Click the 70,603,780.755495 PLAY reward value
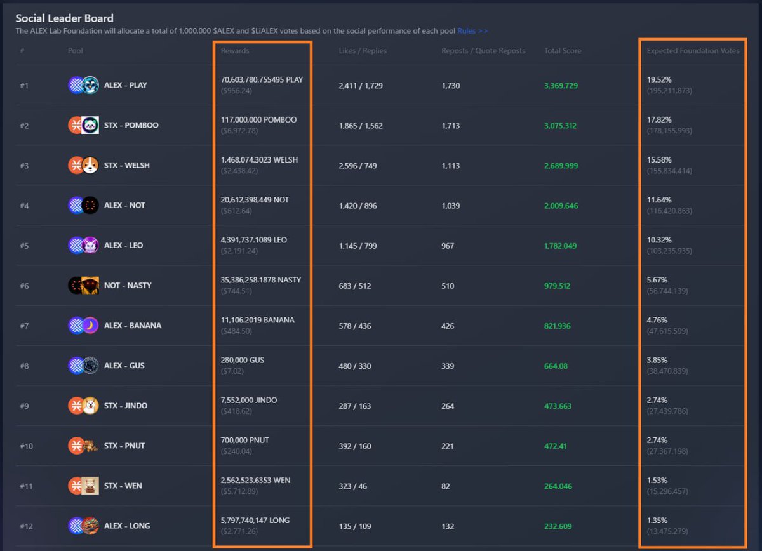Screen dimensions: 762x551 tap(262, 80)
